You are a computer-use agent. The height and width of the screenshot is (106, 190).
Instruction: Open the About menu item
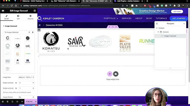(x=139, y=18)
